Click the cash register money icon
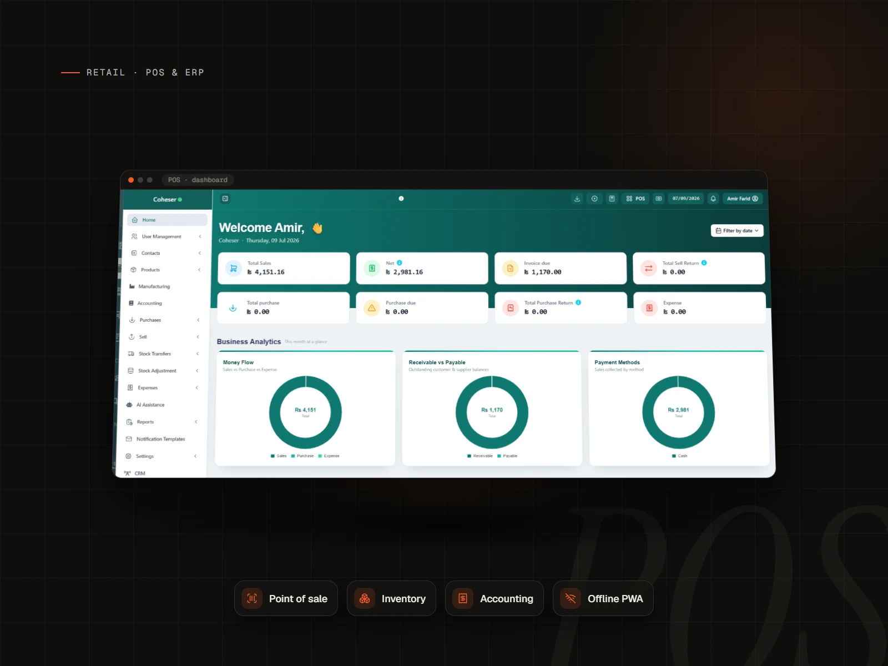Viewport: 888px width, 666px height. [x=659, y=199]
